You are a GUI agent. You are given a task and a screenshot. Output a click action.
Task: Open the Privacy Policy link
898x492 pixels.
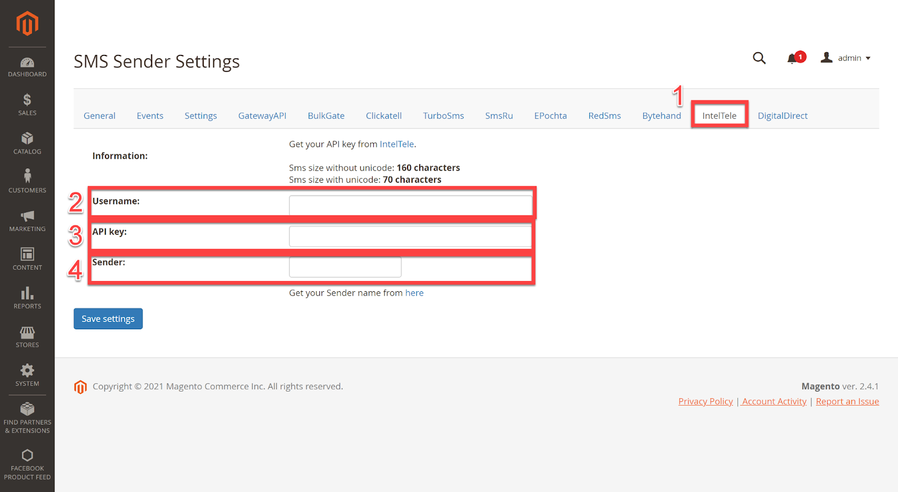pos(705,402)
